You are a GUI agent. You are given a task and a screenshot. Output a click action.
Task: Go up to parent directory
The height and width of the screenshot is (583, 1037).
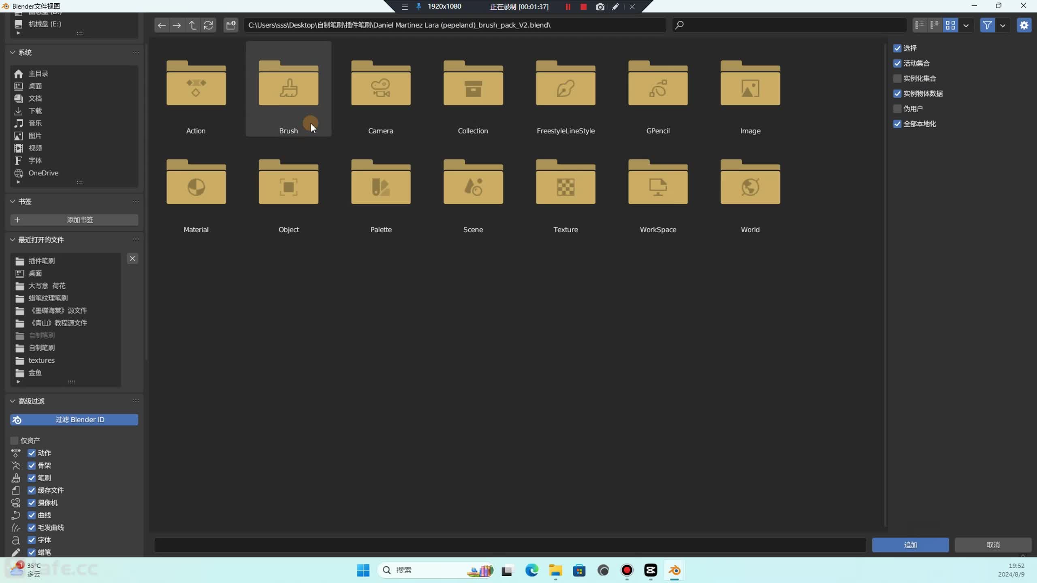point(192,25)
